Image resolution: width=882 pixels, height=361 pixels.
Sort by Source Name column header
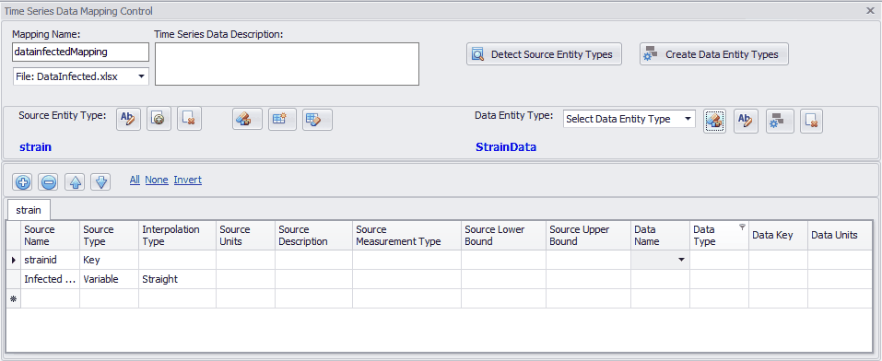(x=51, y=236)
